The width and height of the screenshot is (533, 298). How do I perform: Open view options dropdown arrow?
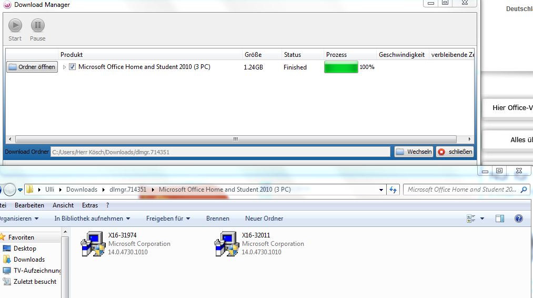tap(482, 218)
